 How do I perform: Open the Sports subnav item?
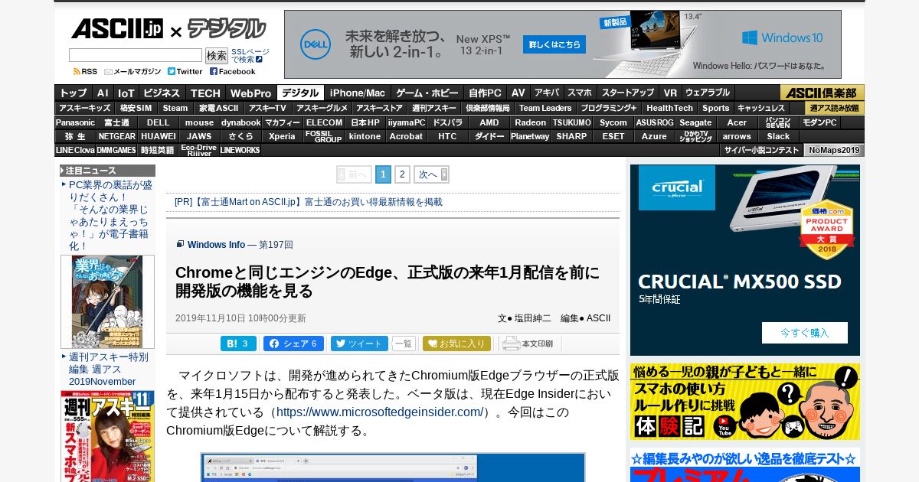pyautogui.click(x=715, y=108)
